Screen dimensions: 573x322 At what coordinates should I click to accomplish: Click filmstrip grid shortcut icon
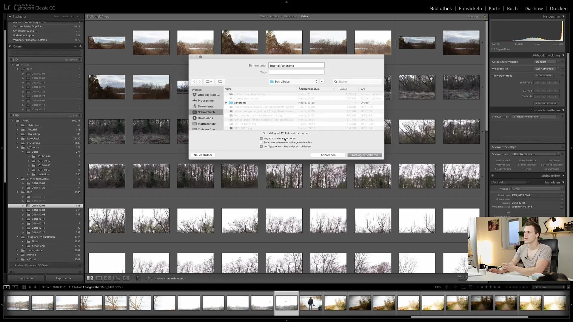coord(24,287)
